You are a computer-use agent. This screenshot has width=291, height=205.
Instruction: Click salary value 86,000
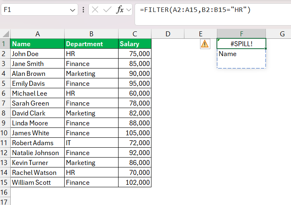click(x=135, y=163)
